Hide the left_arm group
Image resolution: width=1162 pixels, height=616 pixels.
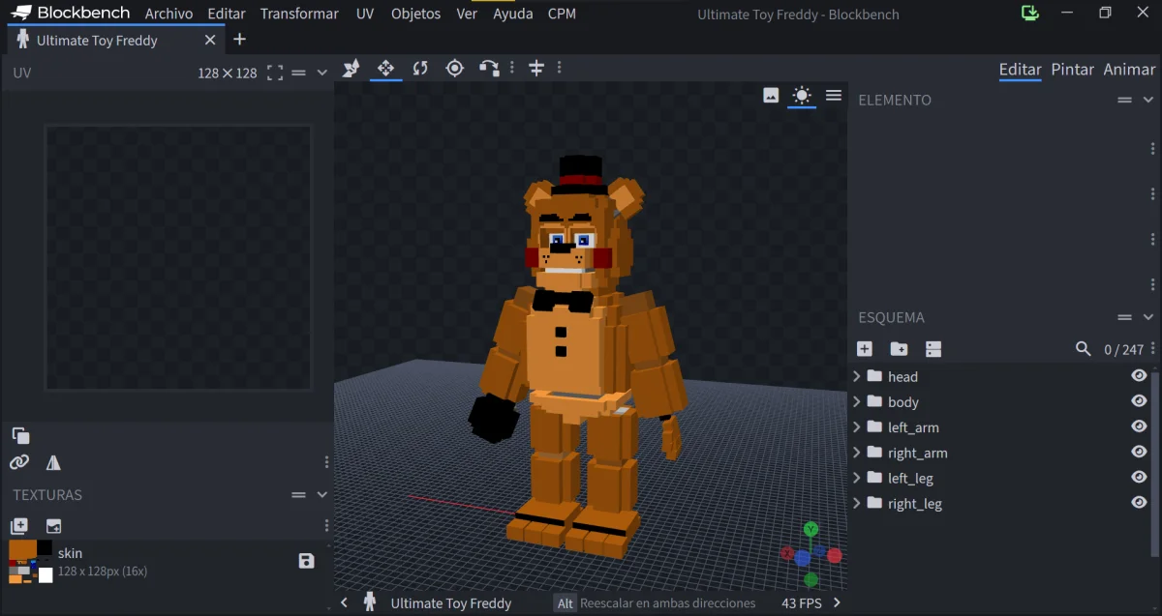pos(1139,426)
